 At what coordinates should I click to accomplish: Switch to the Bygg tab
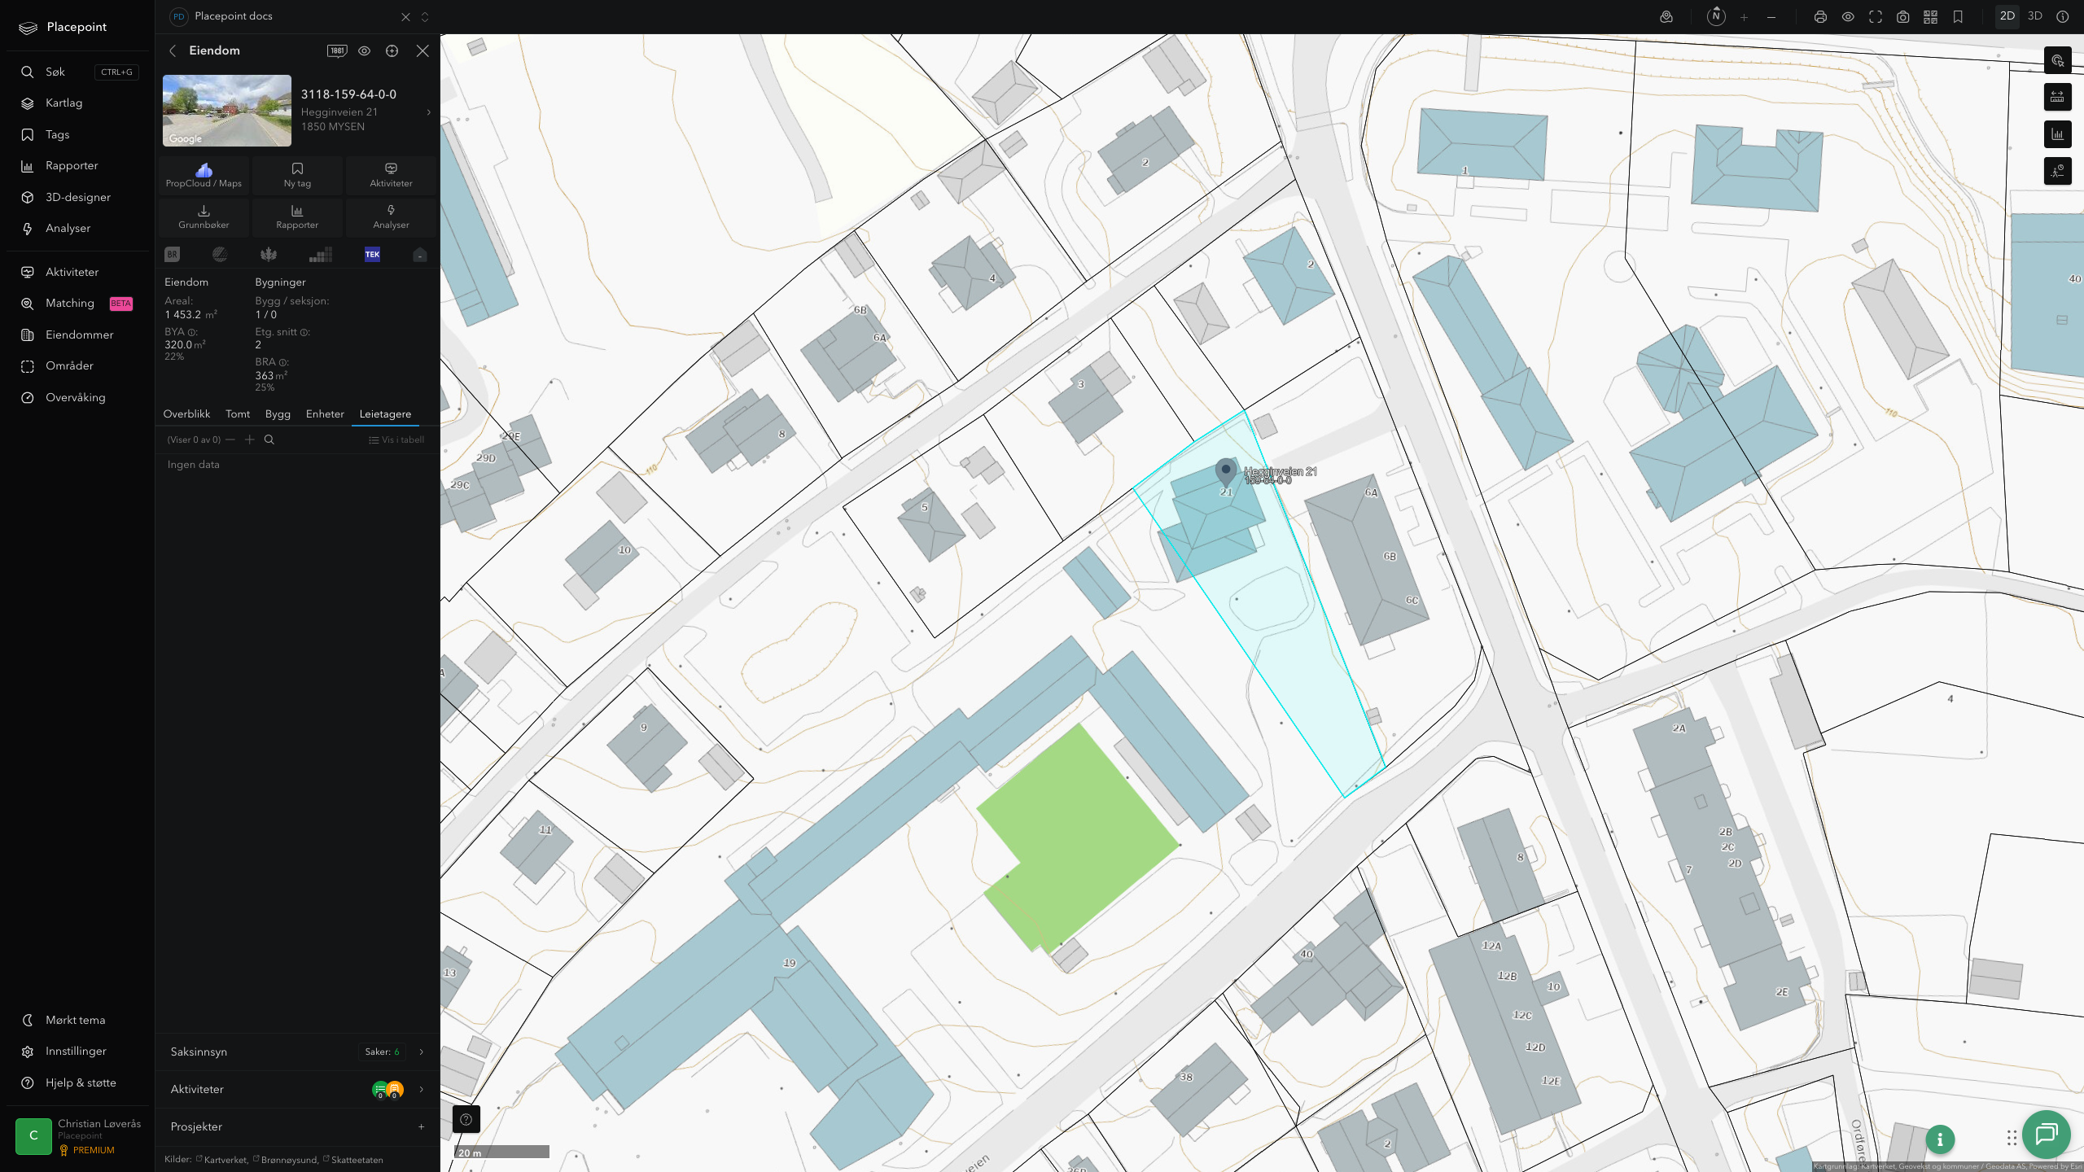pos(278,414)
